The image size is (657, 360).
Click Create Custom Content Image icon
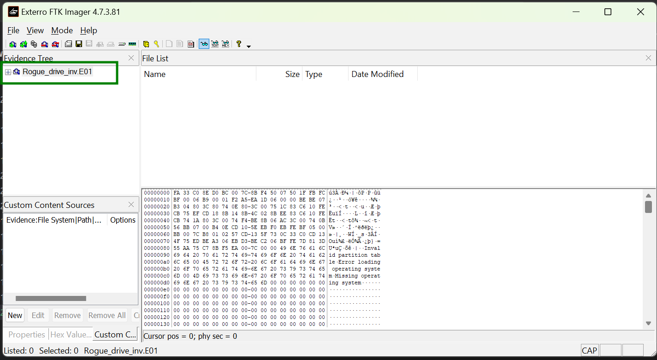111,44
